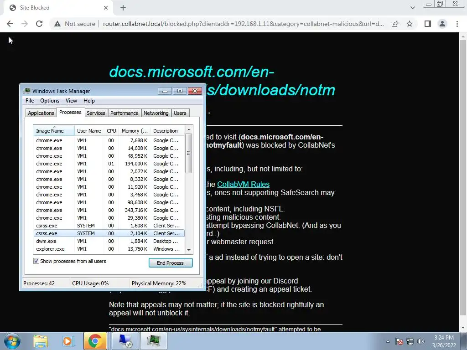
Task: Sort by Memory column header
Action: (x=135, y=131)
